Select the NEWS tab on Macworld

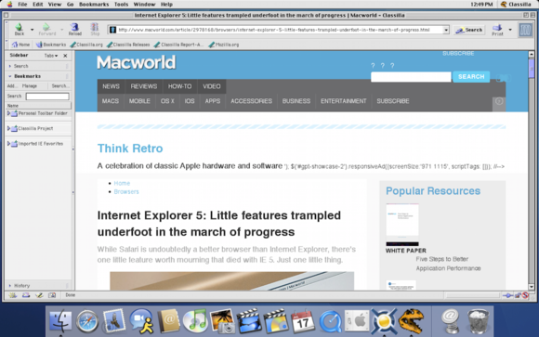(111, 86)
